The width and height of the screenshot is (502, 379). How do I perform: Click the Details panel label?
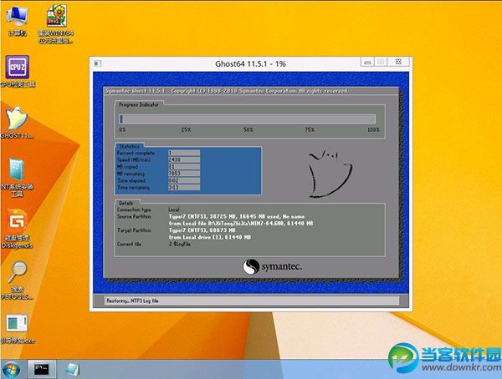(x=125, y=203)
